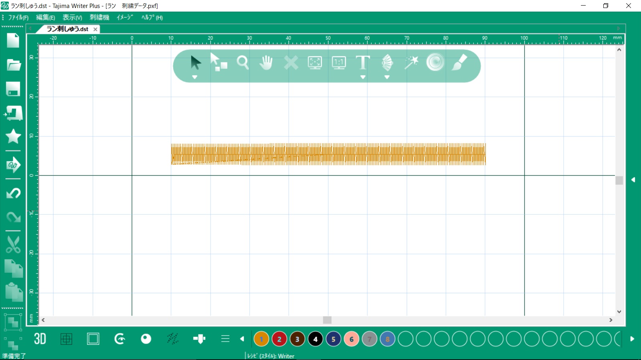Image resolution: width=641 pixels, height=360 pixels.
Task: Toggle the slow redraw icon
Action: click(120, 339)
